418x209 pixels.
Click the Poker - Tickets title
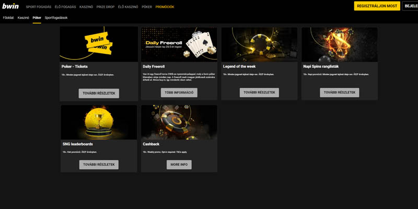click(75, 67)
